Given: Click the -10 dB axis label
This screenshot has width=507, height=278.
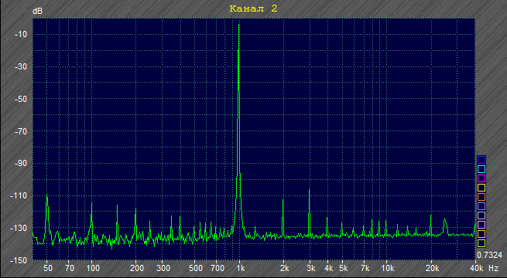Looking at the screenshot, I should point(21,35).
